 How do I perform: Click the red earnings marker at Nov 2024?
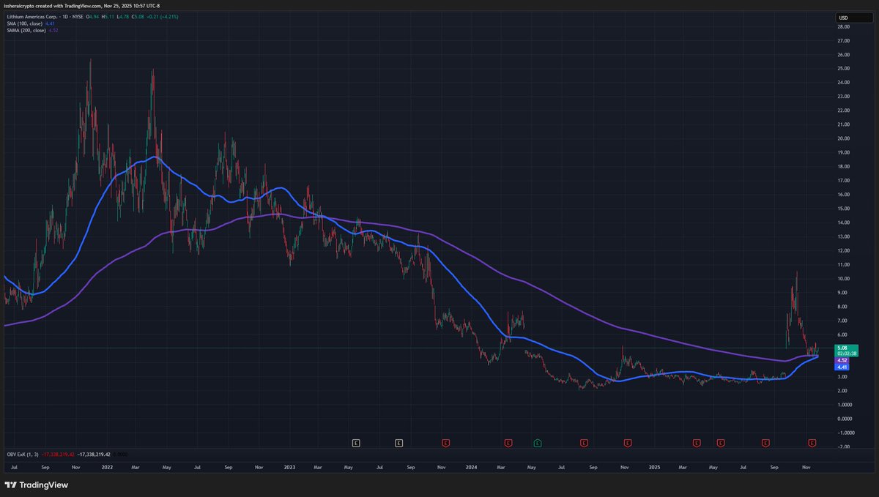coord(628,443)
